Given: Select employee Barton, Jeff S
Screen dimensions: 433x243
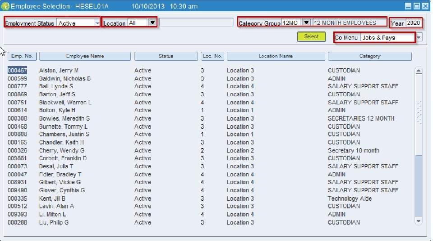Looking at the screenshot, I should pyautogui.click(x=57, y=94).
